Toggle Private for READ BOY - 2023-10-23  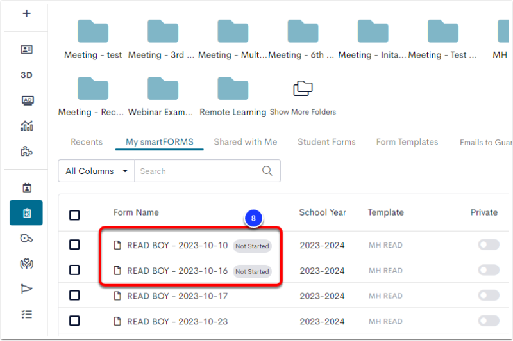coord(489,321)
